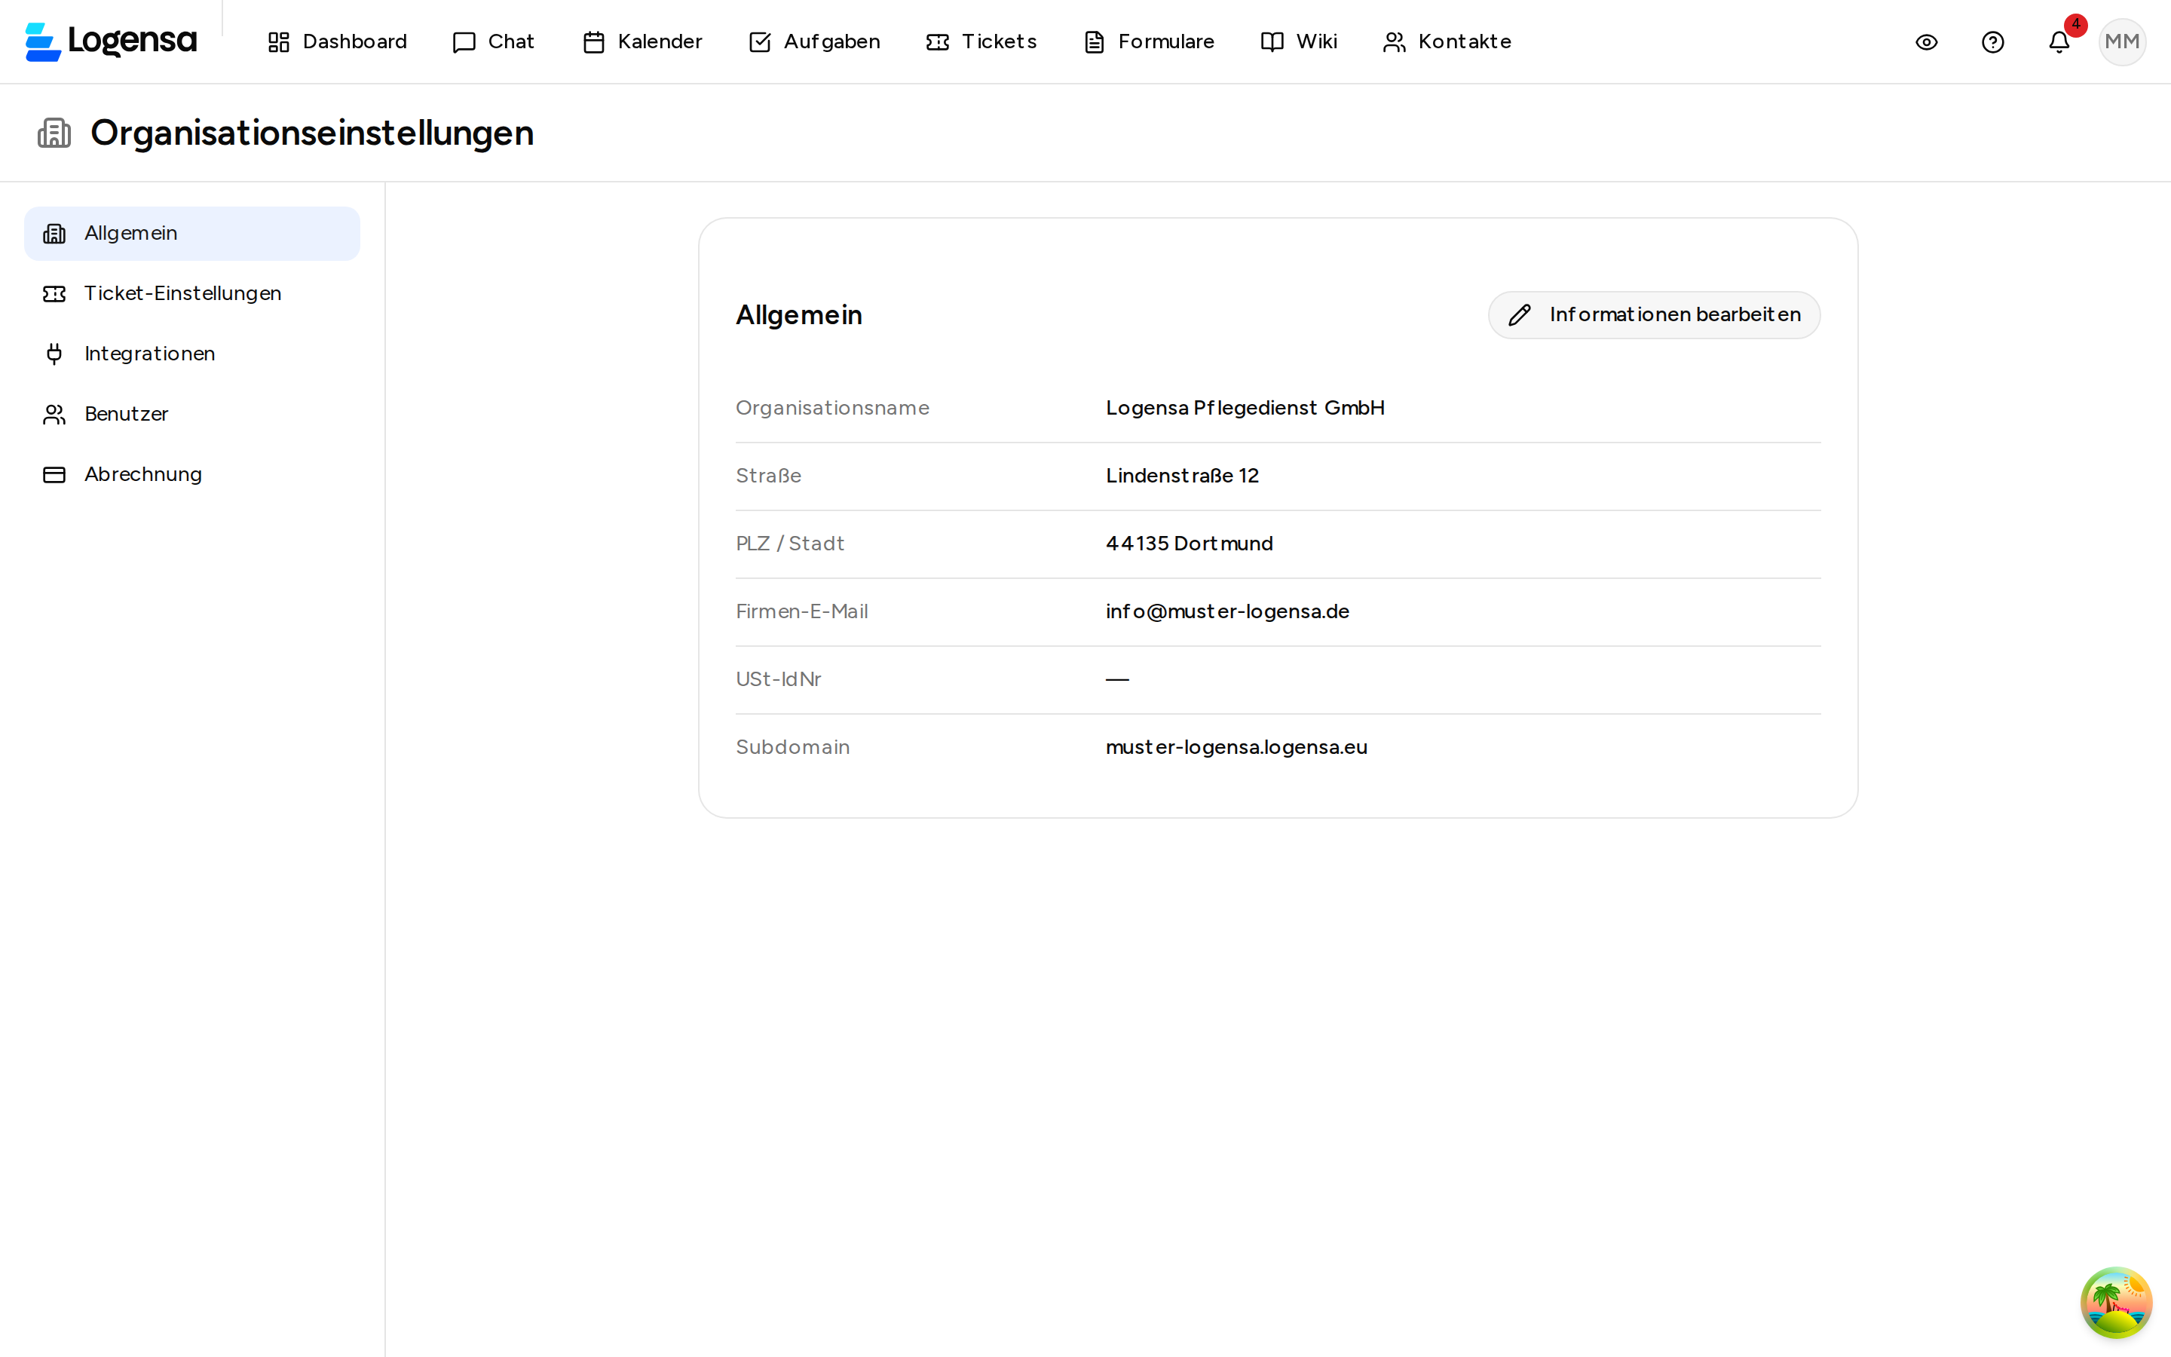Select the Logensa Pflegedienst GmbH value
2171x1357 pixels.
tap(1245, 409)
